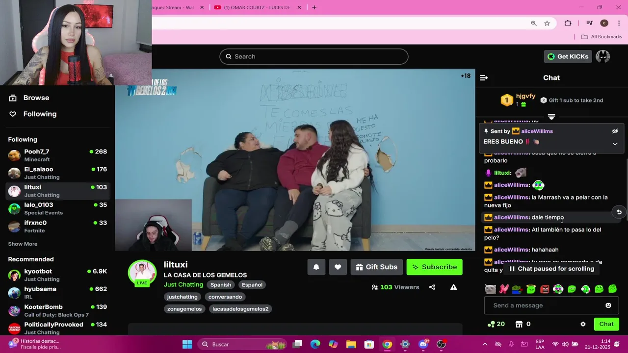Reply to 'dale tiempo' message icon

coord(619,212)
